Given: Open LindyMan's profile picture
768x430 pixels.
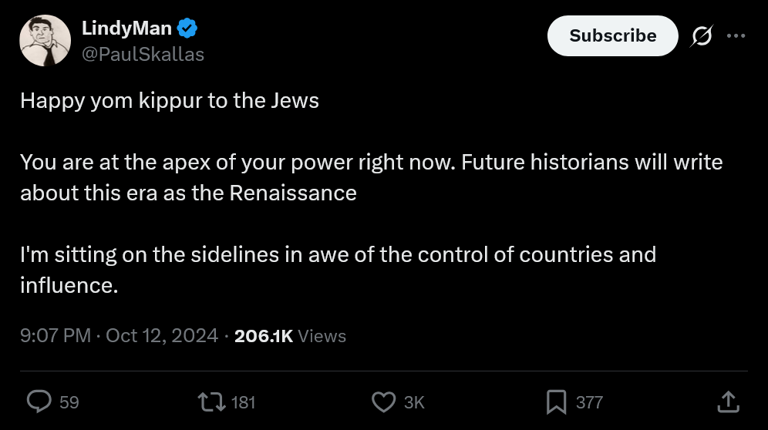Looking at the screenshot, I should (x=45, y=41).
